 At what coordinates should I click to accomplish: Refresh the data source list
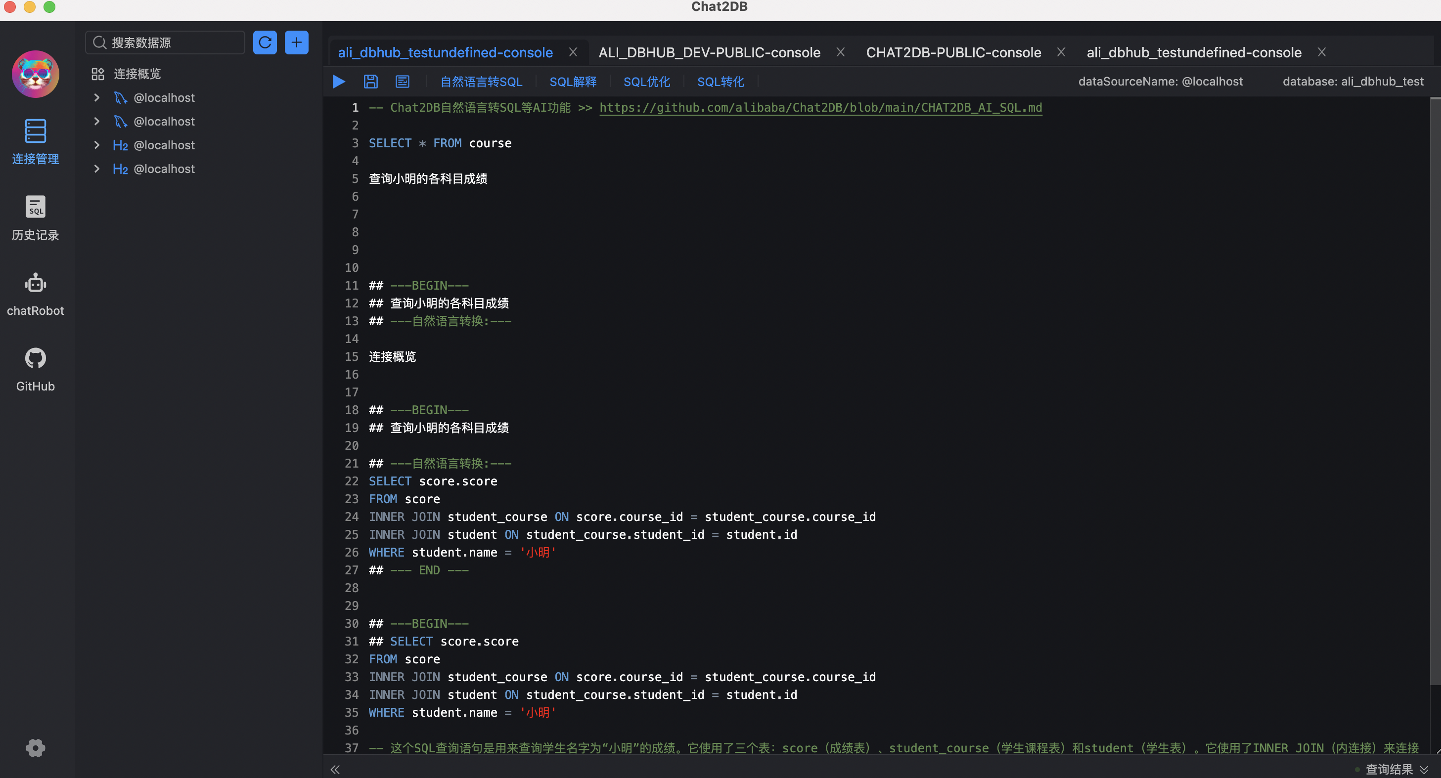point(265,43)
